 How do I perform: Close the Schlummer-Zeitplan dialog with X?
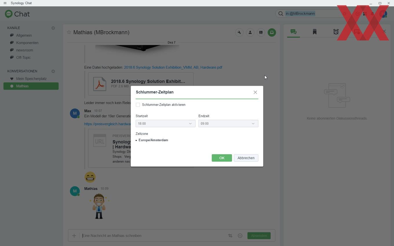tap(255, 92)
